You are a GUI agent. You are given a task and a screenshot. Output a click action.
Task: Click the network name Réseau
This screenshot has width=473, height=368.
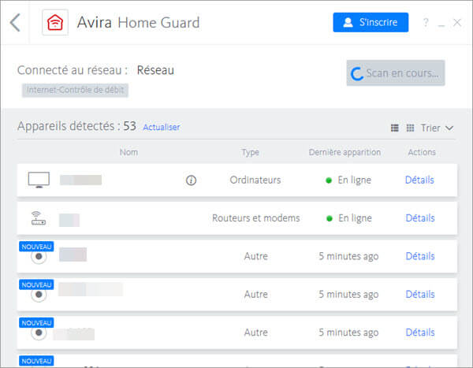point(155,70)
